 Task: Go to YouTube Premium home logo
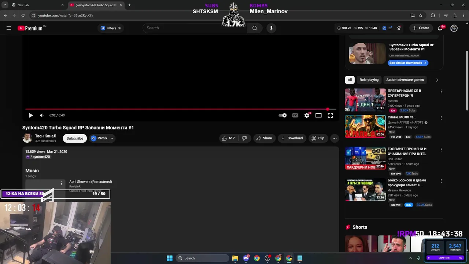click(x=30, y=28)
